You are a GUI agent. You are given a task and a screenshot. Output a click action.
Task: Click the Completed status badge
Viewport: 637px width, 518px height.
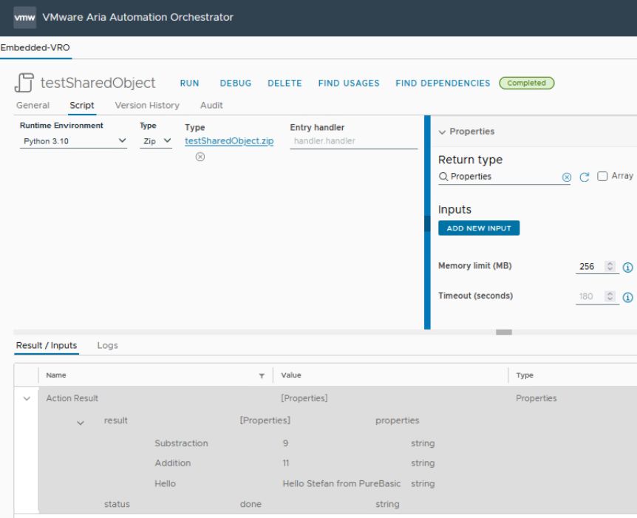coord(526,83)
